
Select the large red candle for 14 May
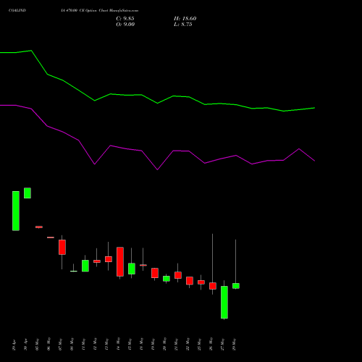120,262
